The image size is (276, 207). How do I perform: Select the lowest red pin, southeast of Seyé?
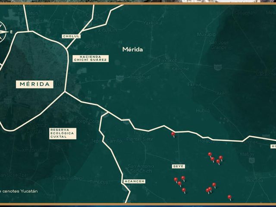[229, 198]
